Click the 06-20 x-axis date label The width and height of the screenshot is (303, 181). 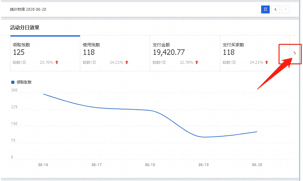(257, 165)
